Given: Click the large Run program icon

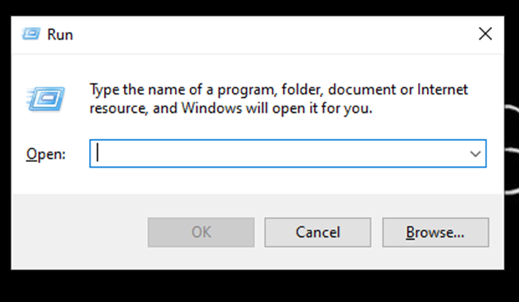Looking at the screenshot, I should pyautogui.click(x=45, y=99).
